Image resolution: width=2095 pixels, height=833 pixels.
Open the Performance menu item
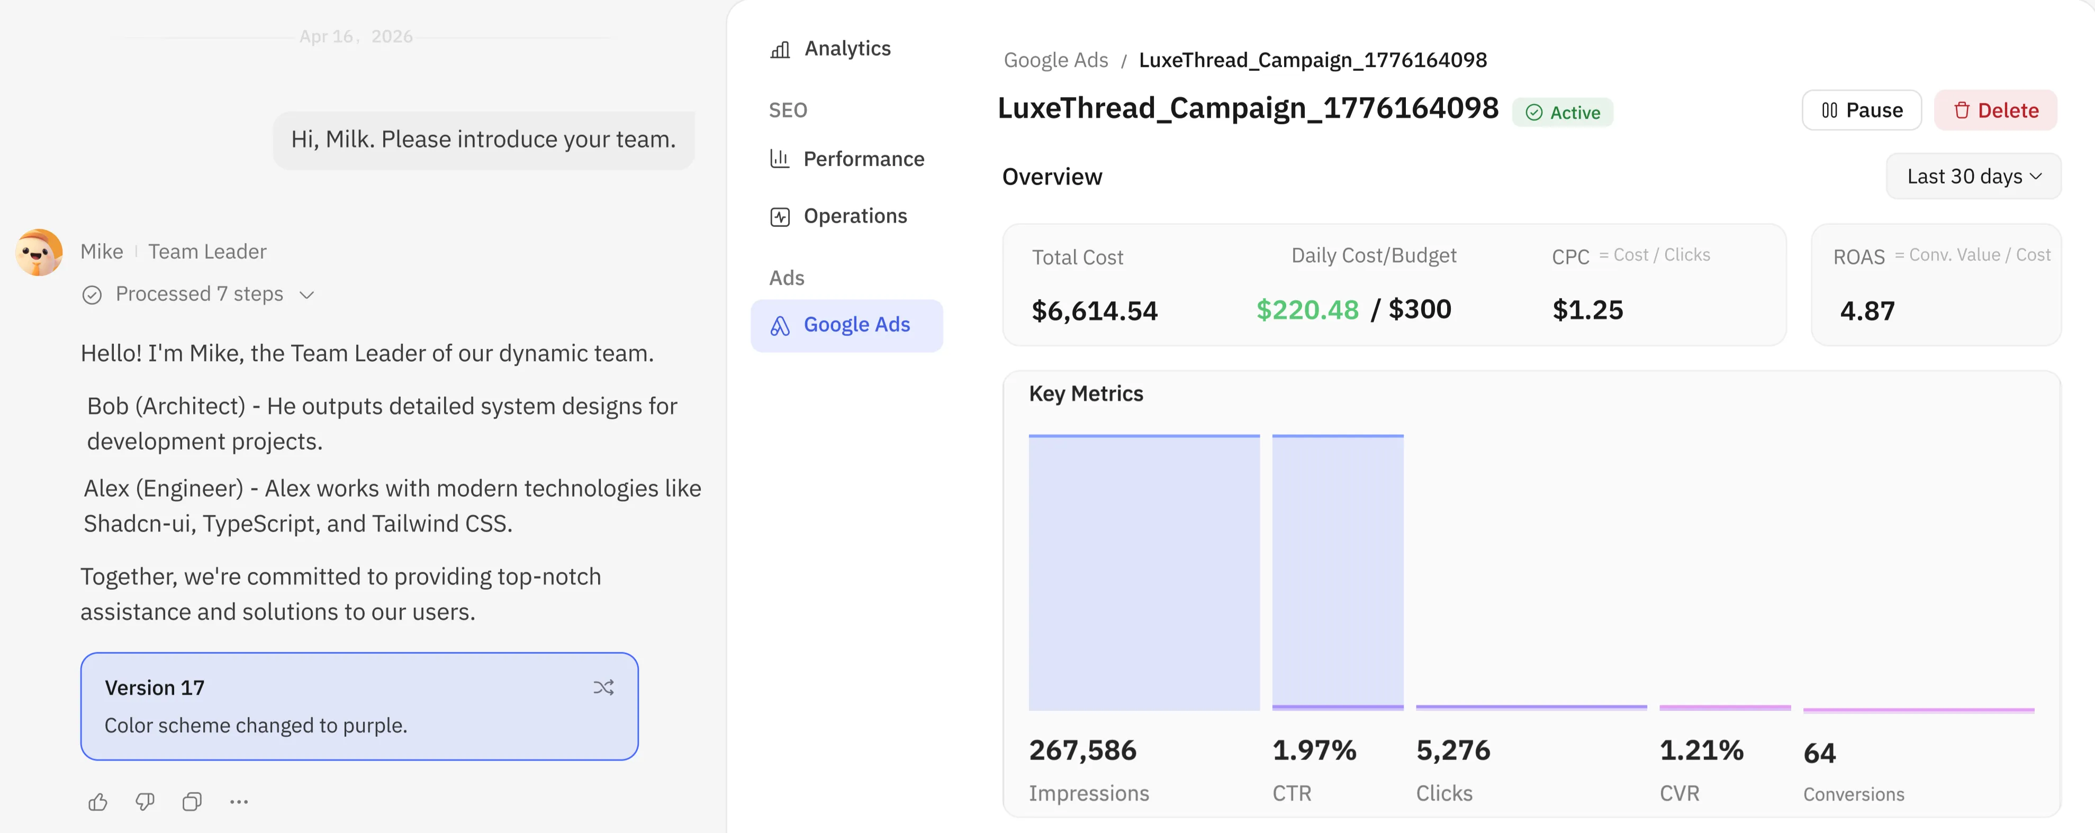pos(863,159)
